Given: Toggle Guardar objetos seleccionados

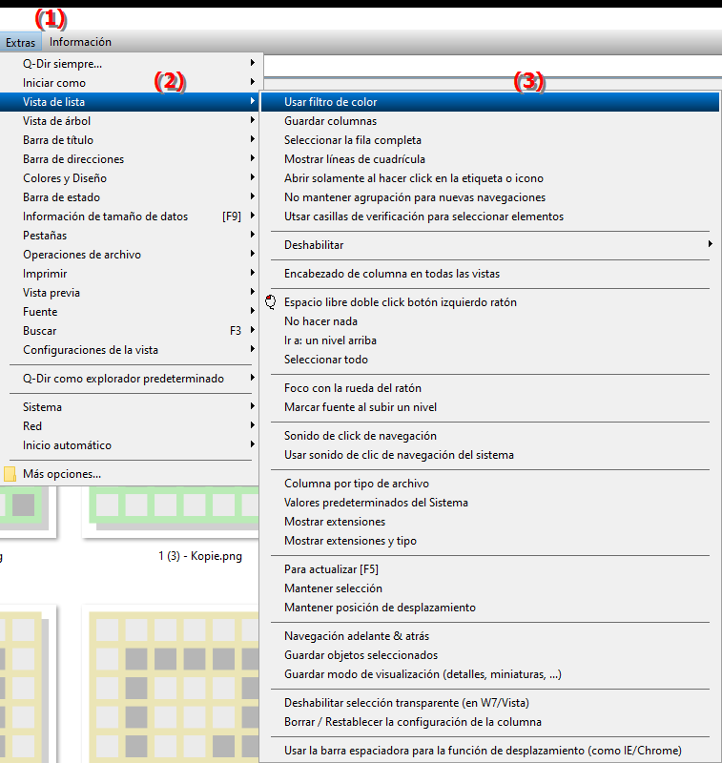Looking at the screenshot, I should pos(490,655).
